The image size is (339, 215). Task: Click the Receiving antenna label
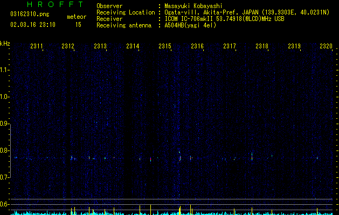pyautogui.click(x=124, y=25)
